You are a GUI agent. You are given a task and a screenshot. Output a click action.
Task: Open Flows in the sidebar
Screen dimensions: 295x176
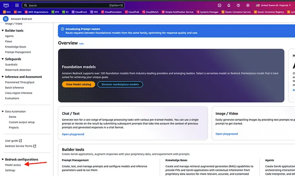9,41
